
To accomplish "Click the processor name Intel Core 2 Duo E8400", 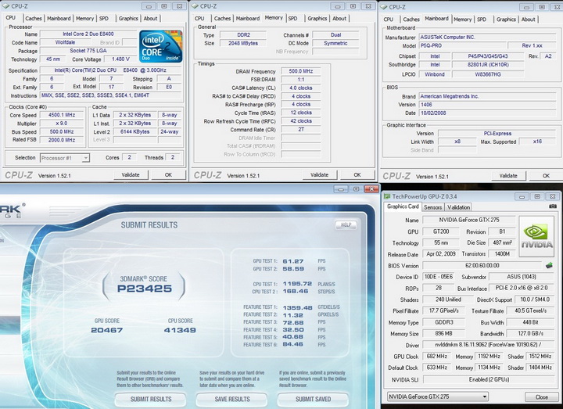I will (88, 34).
